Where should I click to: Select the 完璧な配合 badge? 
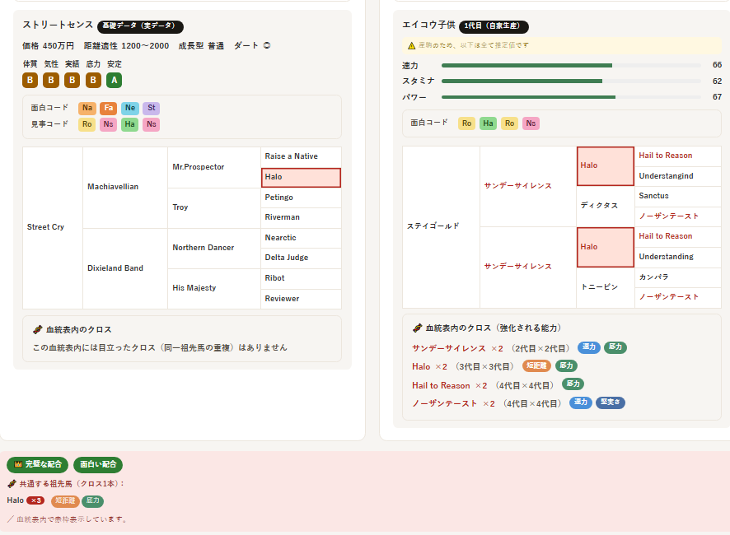(x=38, y=465)
